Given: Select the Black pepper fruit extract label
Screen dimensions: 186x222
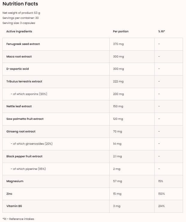Looking at the screenshot, I should (24, 156).
